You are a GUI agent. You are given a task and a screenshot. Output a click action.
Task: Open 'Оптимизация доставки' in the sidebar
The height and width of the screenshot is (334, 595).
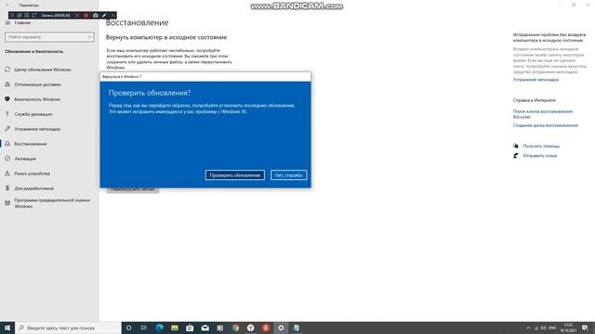(37, 84)
